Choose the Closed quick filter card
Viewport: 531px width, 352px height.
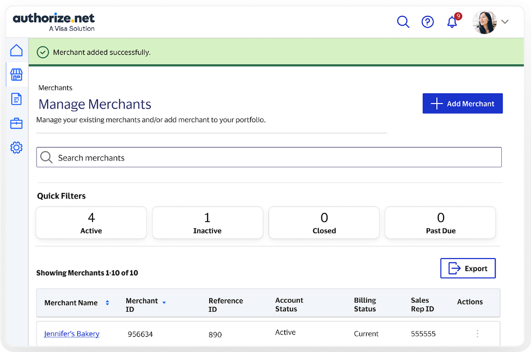point(324,223)
